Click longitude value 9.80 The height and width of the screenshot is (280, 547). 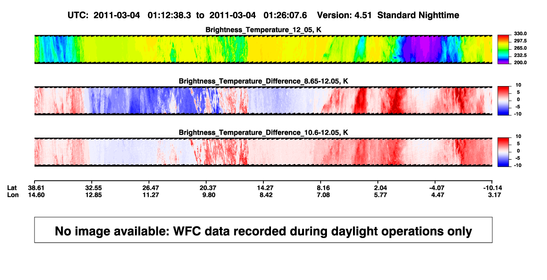[x=209, y=195]
